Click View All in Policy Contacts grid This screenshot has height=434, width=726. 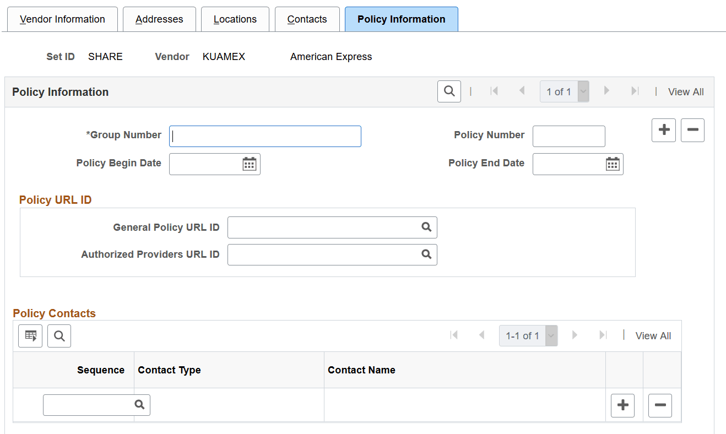pos(653,335)
